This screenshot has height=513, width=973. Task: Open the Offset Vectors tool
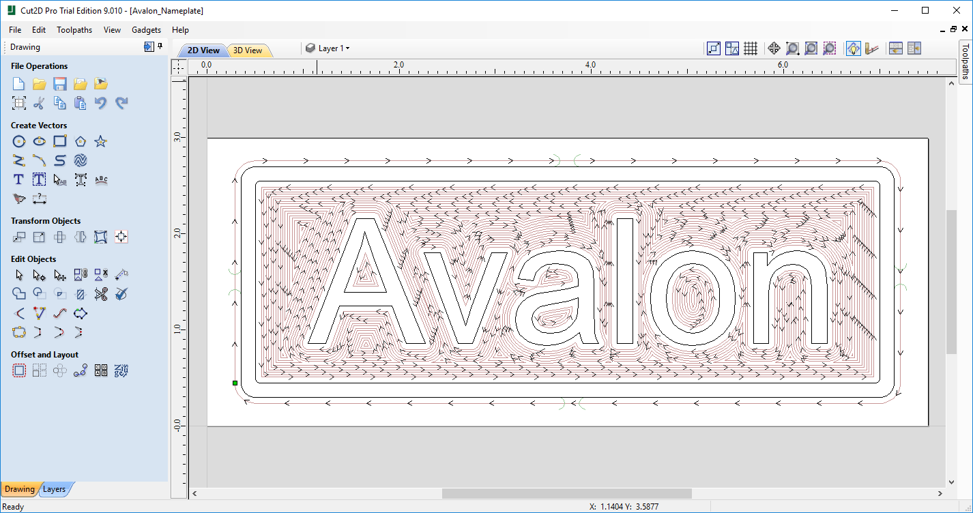18,370
